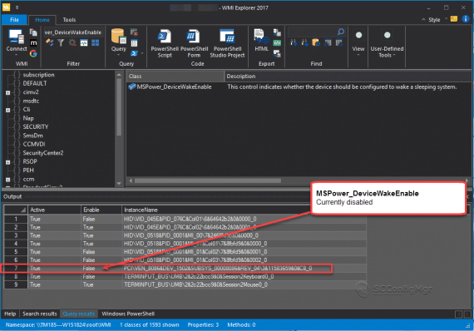This screenshot has width=474, height=331.
Task: Select the SECURITY namespace
Action: point(36,126)
